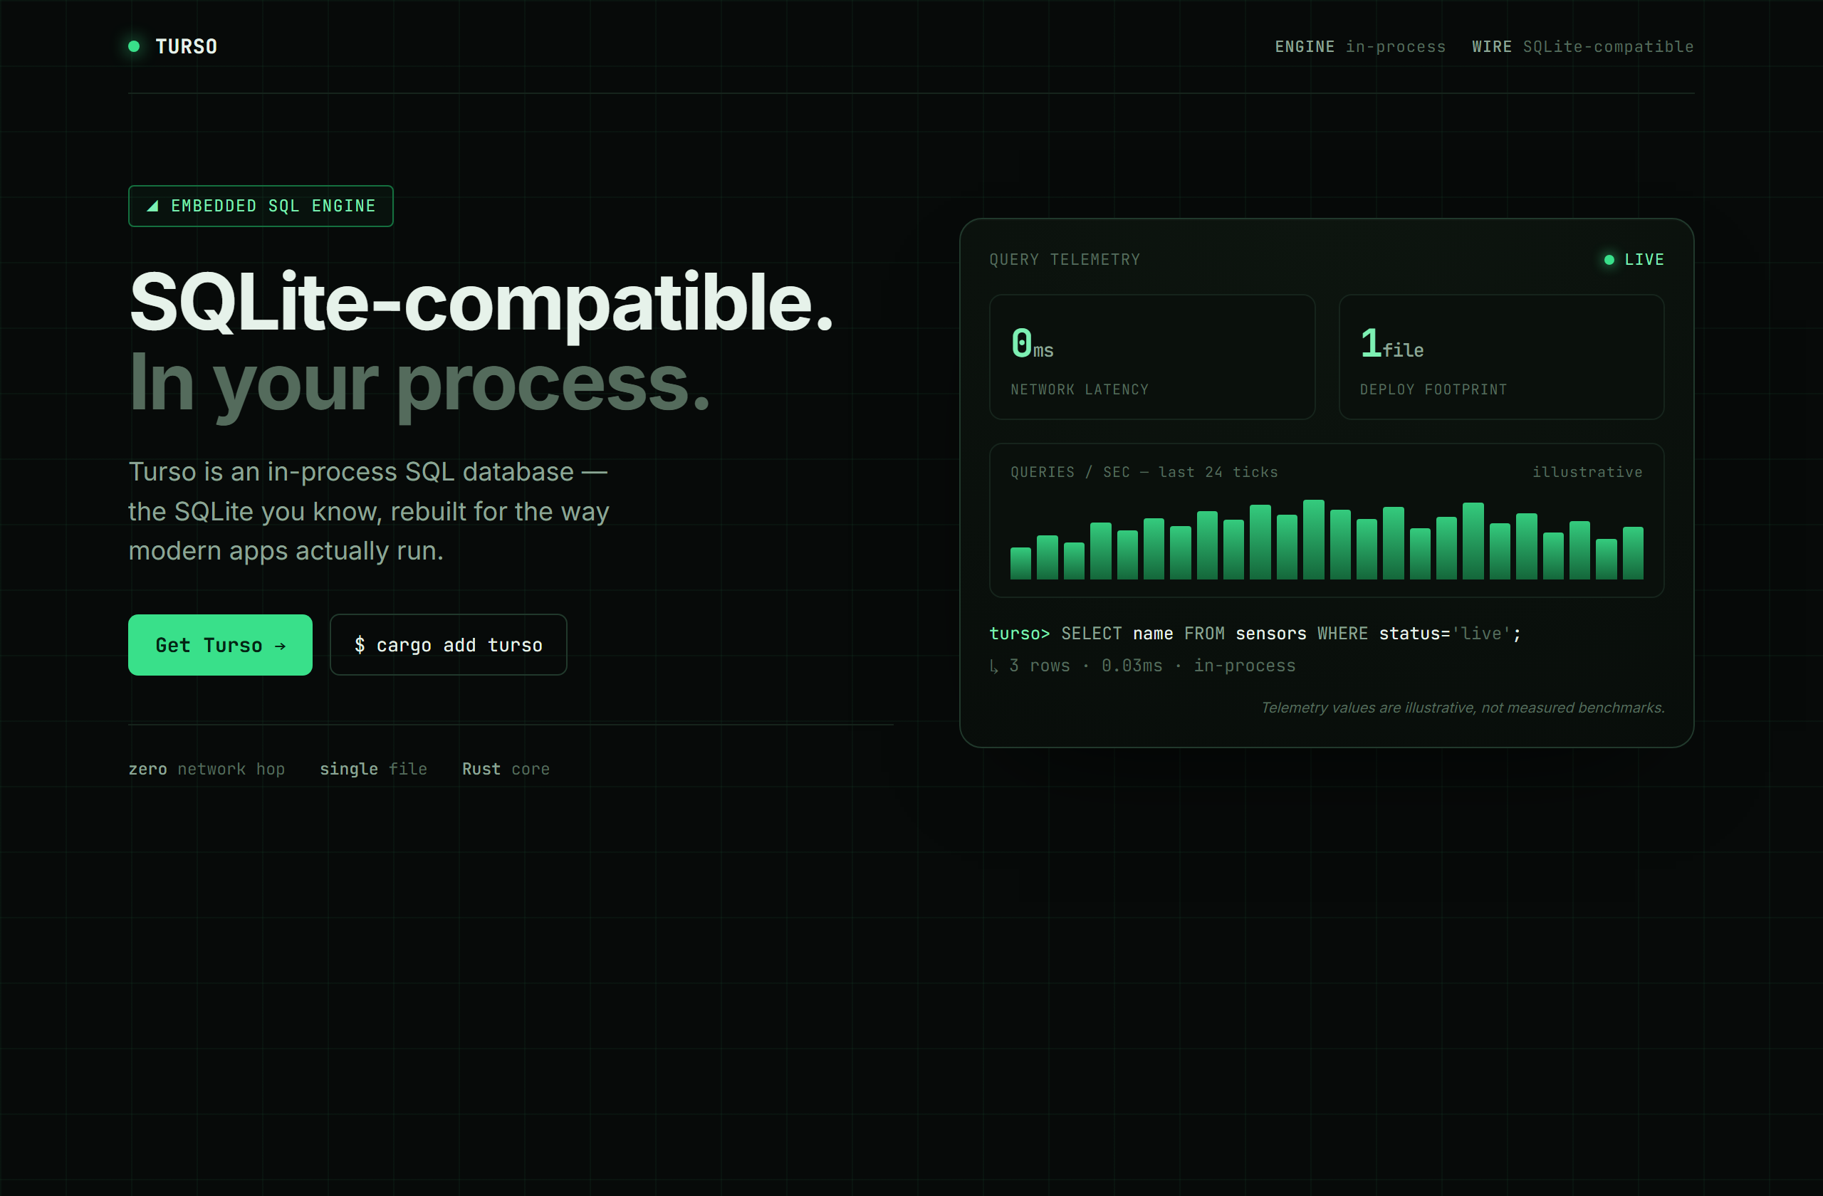1823x1196 pixels.
Task: Click the Get Turso button
Action: pos(220,645)
